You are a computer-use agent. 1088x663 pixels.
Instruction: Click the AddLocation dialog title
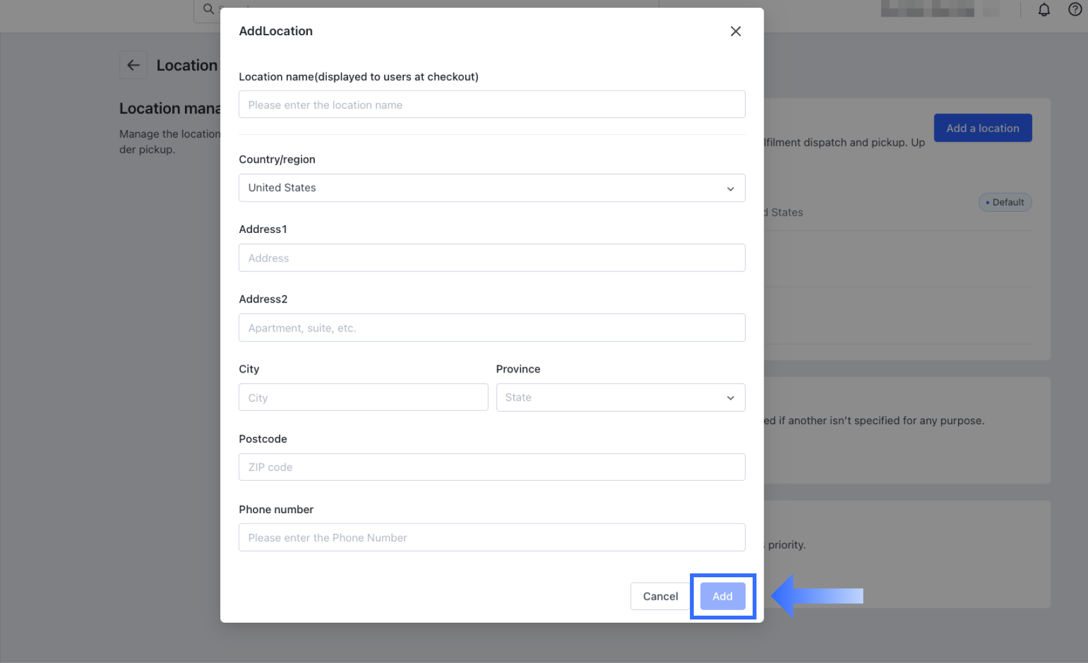click(276, 31)
